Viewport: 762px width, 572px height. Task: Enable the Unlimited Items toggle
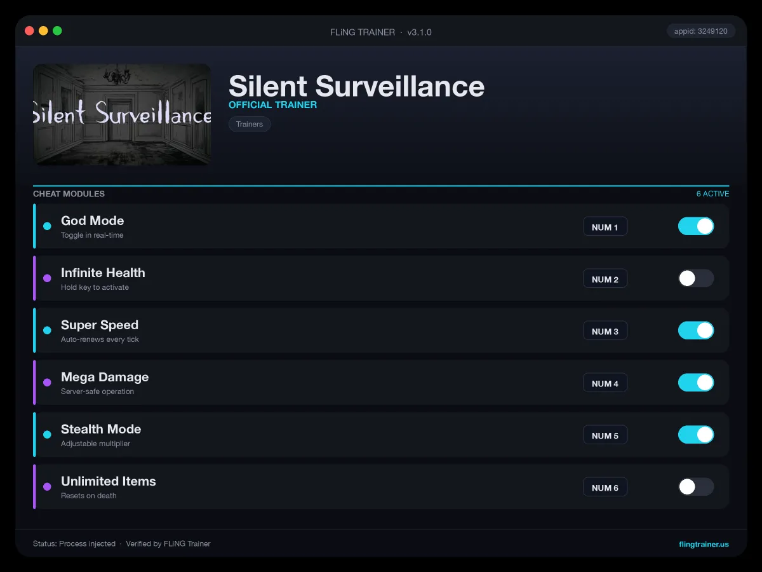coord(696,487)
